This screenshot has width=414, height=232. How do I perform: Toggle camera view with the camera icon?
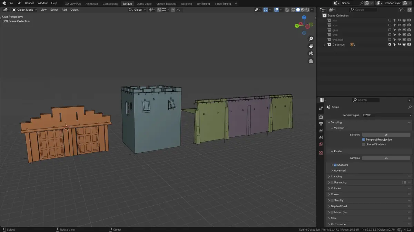311,54
